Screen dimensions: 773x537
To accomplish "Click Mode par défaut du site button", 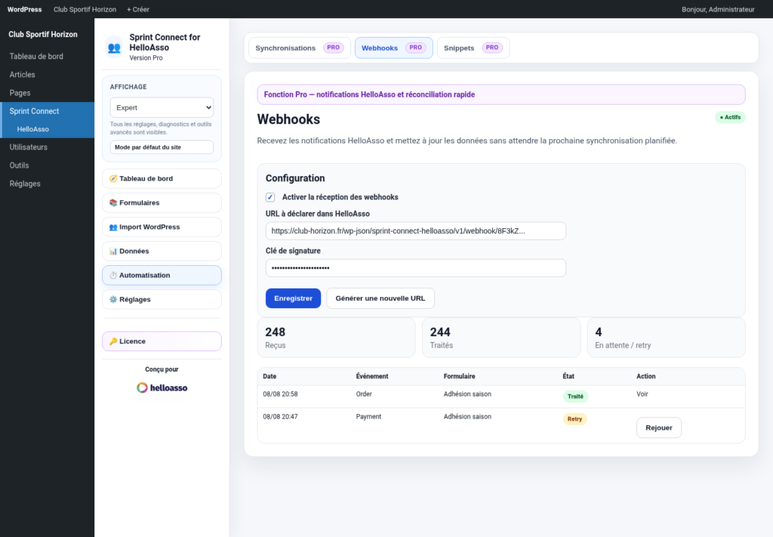I will click(x=162, y=147).
